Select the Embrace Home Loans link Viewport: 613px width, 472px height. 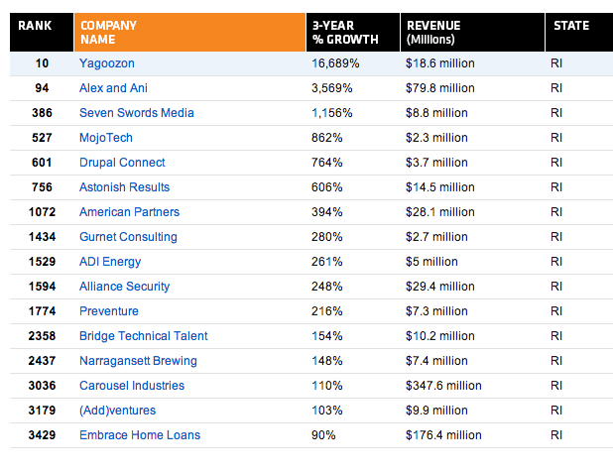140,435
